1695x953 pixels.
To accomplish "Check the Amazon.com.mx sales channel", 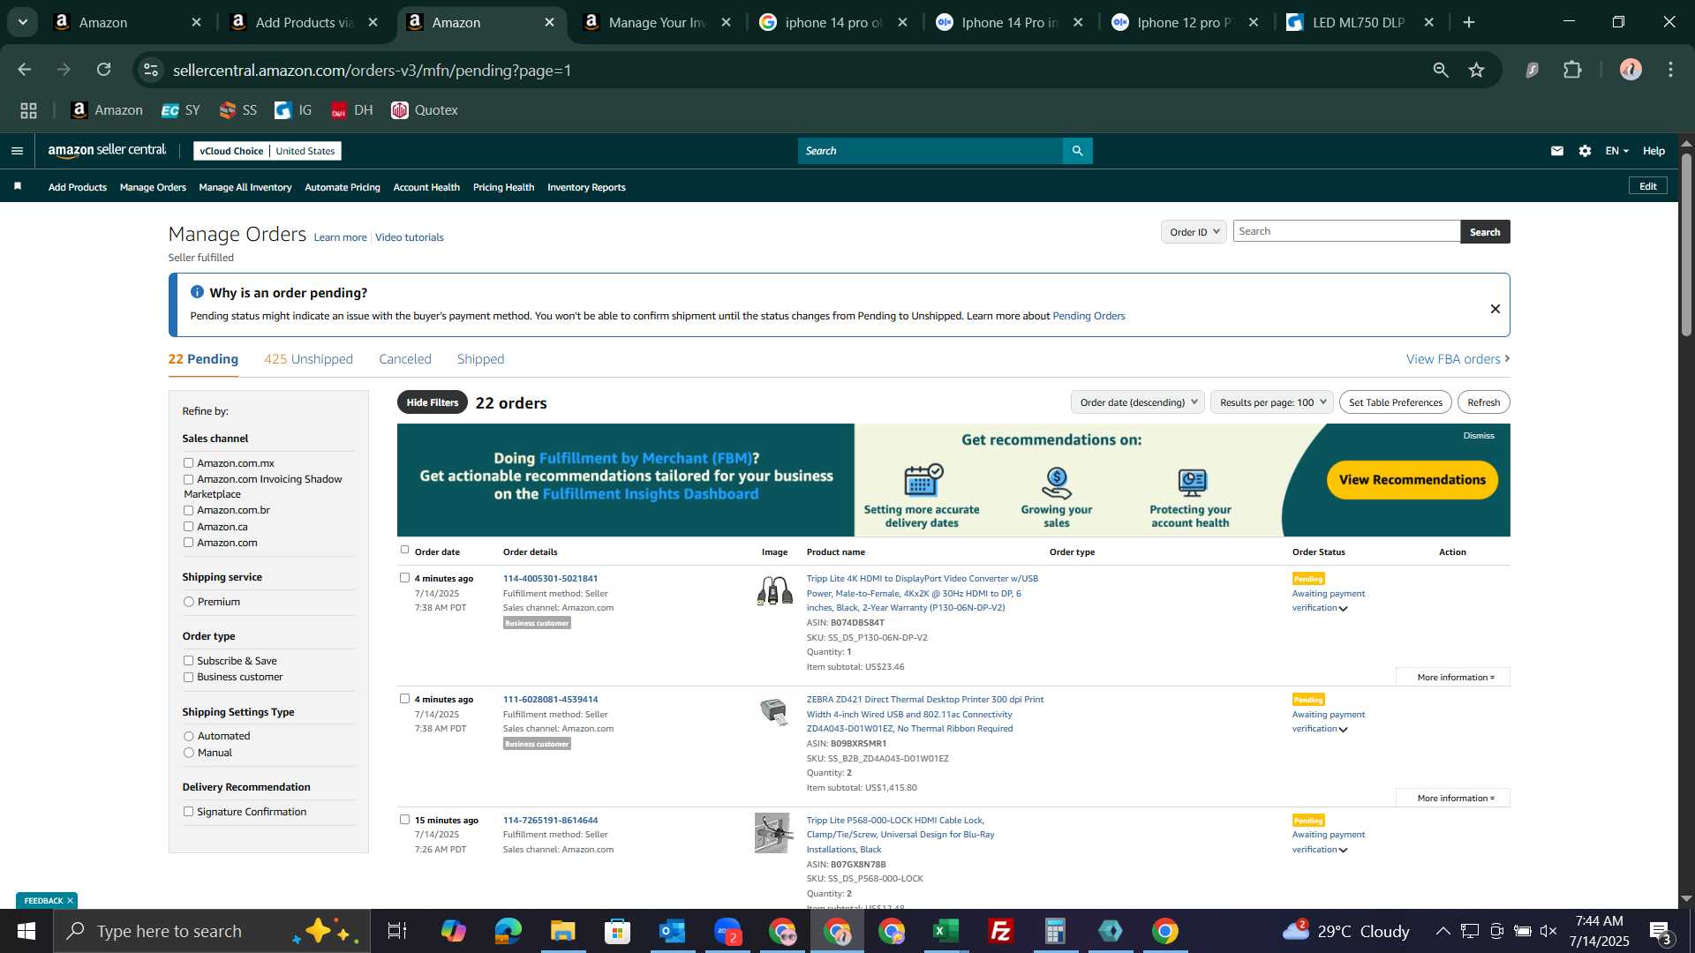I will pyautogui.click(x=188, y=462).
